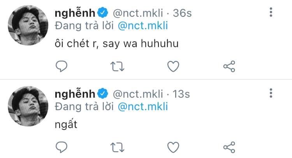Open more options on the 13s tweet

271,93
